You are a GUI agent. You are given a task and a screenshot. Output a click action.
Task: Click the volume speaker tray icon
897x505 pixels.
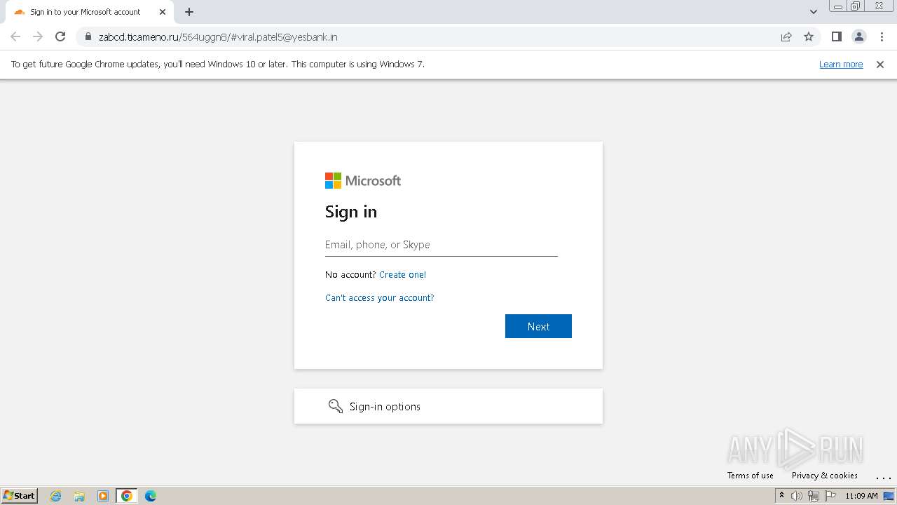tap(797, 496)
